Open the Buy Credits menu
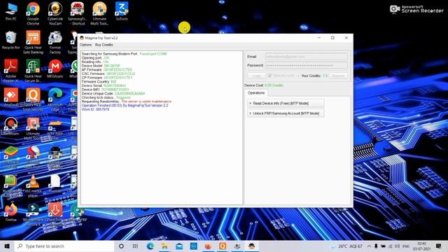This screenshot has height=252, width=448. click(x=104, y=45)
